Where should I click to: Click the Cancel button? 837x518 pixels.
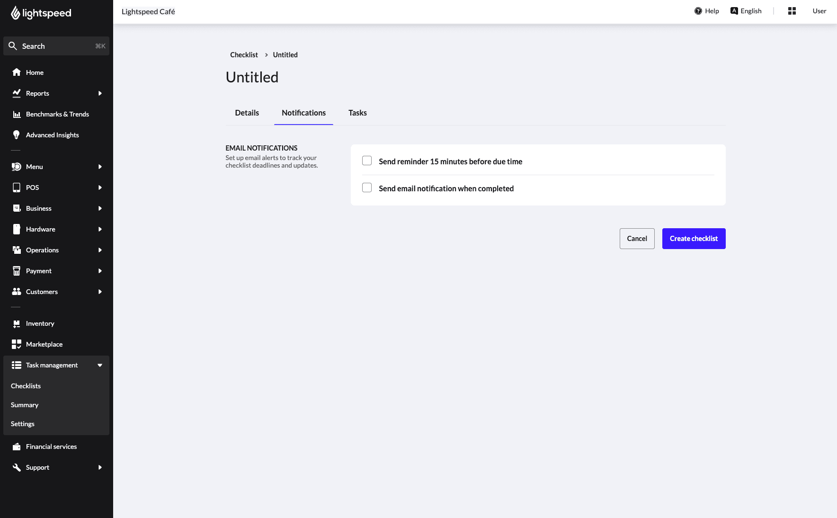[637, 238]
